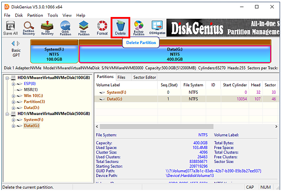The width and height of the screenshot is (284, 193).
Task: Select Win 10(C:) in the disk tree
Action: pos(34,96)
